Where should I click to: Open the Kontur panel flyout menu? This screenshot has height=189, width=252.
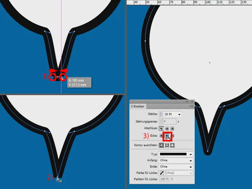coord(192,106)
